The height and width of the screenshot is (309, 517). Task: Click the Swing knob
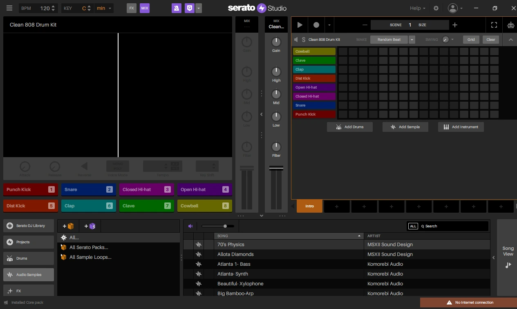pyautogui.click(x=445, y=40)
